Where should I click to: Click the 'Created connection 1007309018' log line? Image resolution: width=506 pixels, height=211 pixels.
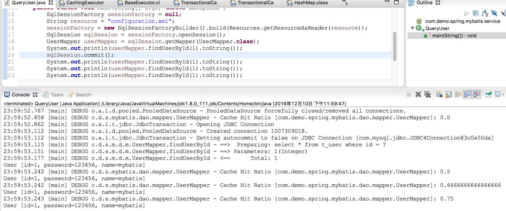(156, 131)
